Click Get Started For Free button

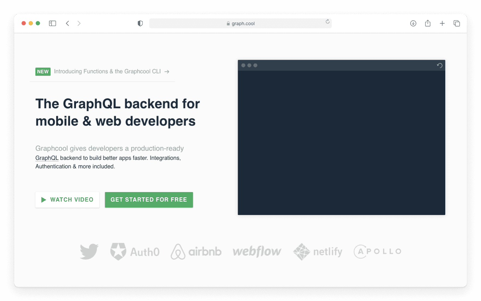[149, 200]
